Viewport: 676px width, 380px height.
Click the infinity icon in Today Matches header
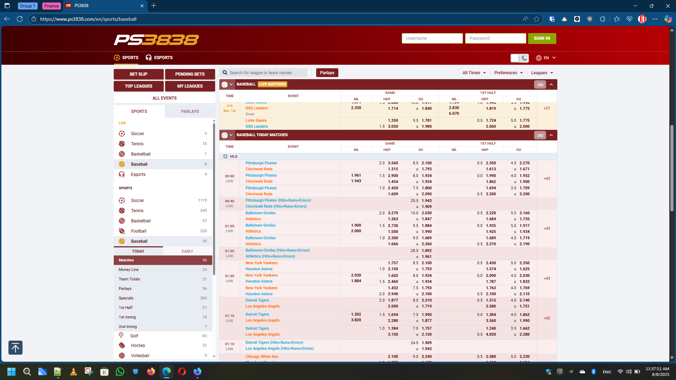540,135
